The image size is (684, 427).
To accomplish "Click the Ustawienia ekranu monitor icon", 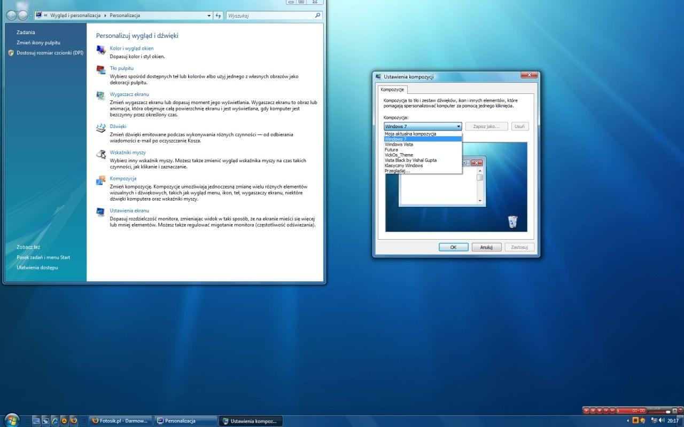I will pyautogui.click(x=100, y=212).
